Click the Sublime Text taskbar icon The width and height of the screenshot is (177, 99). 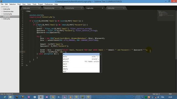click(41, 97)
